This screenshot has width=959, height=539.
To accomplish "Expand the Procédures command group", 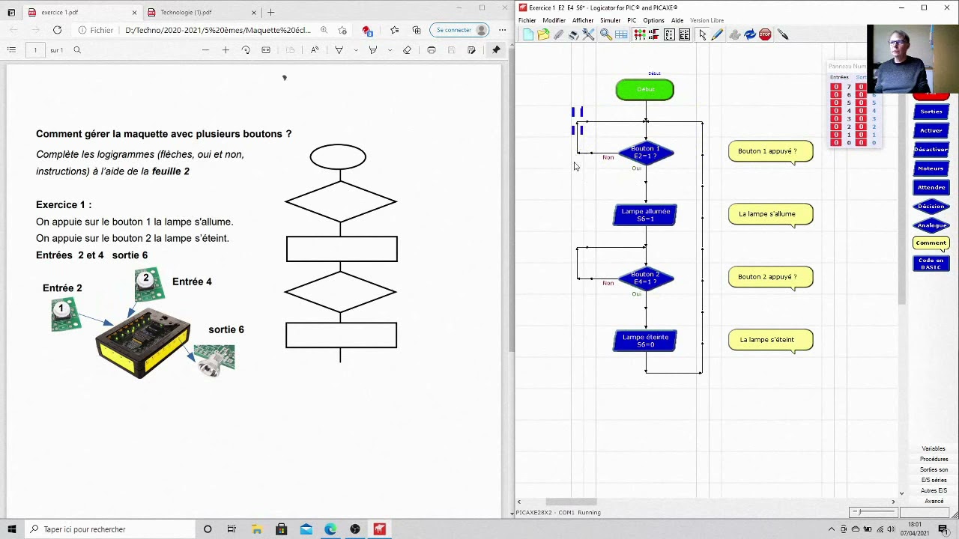I will (x=934, y=459).
